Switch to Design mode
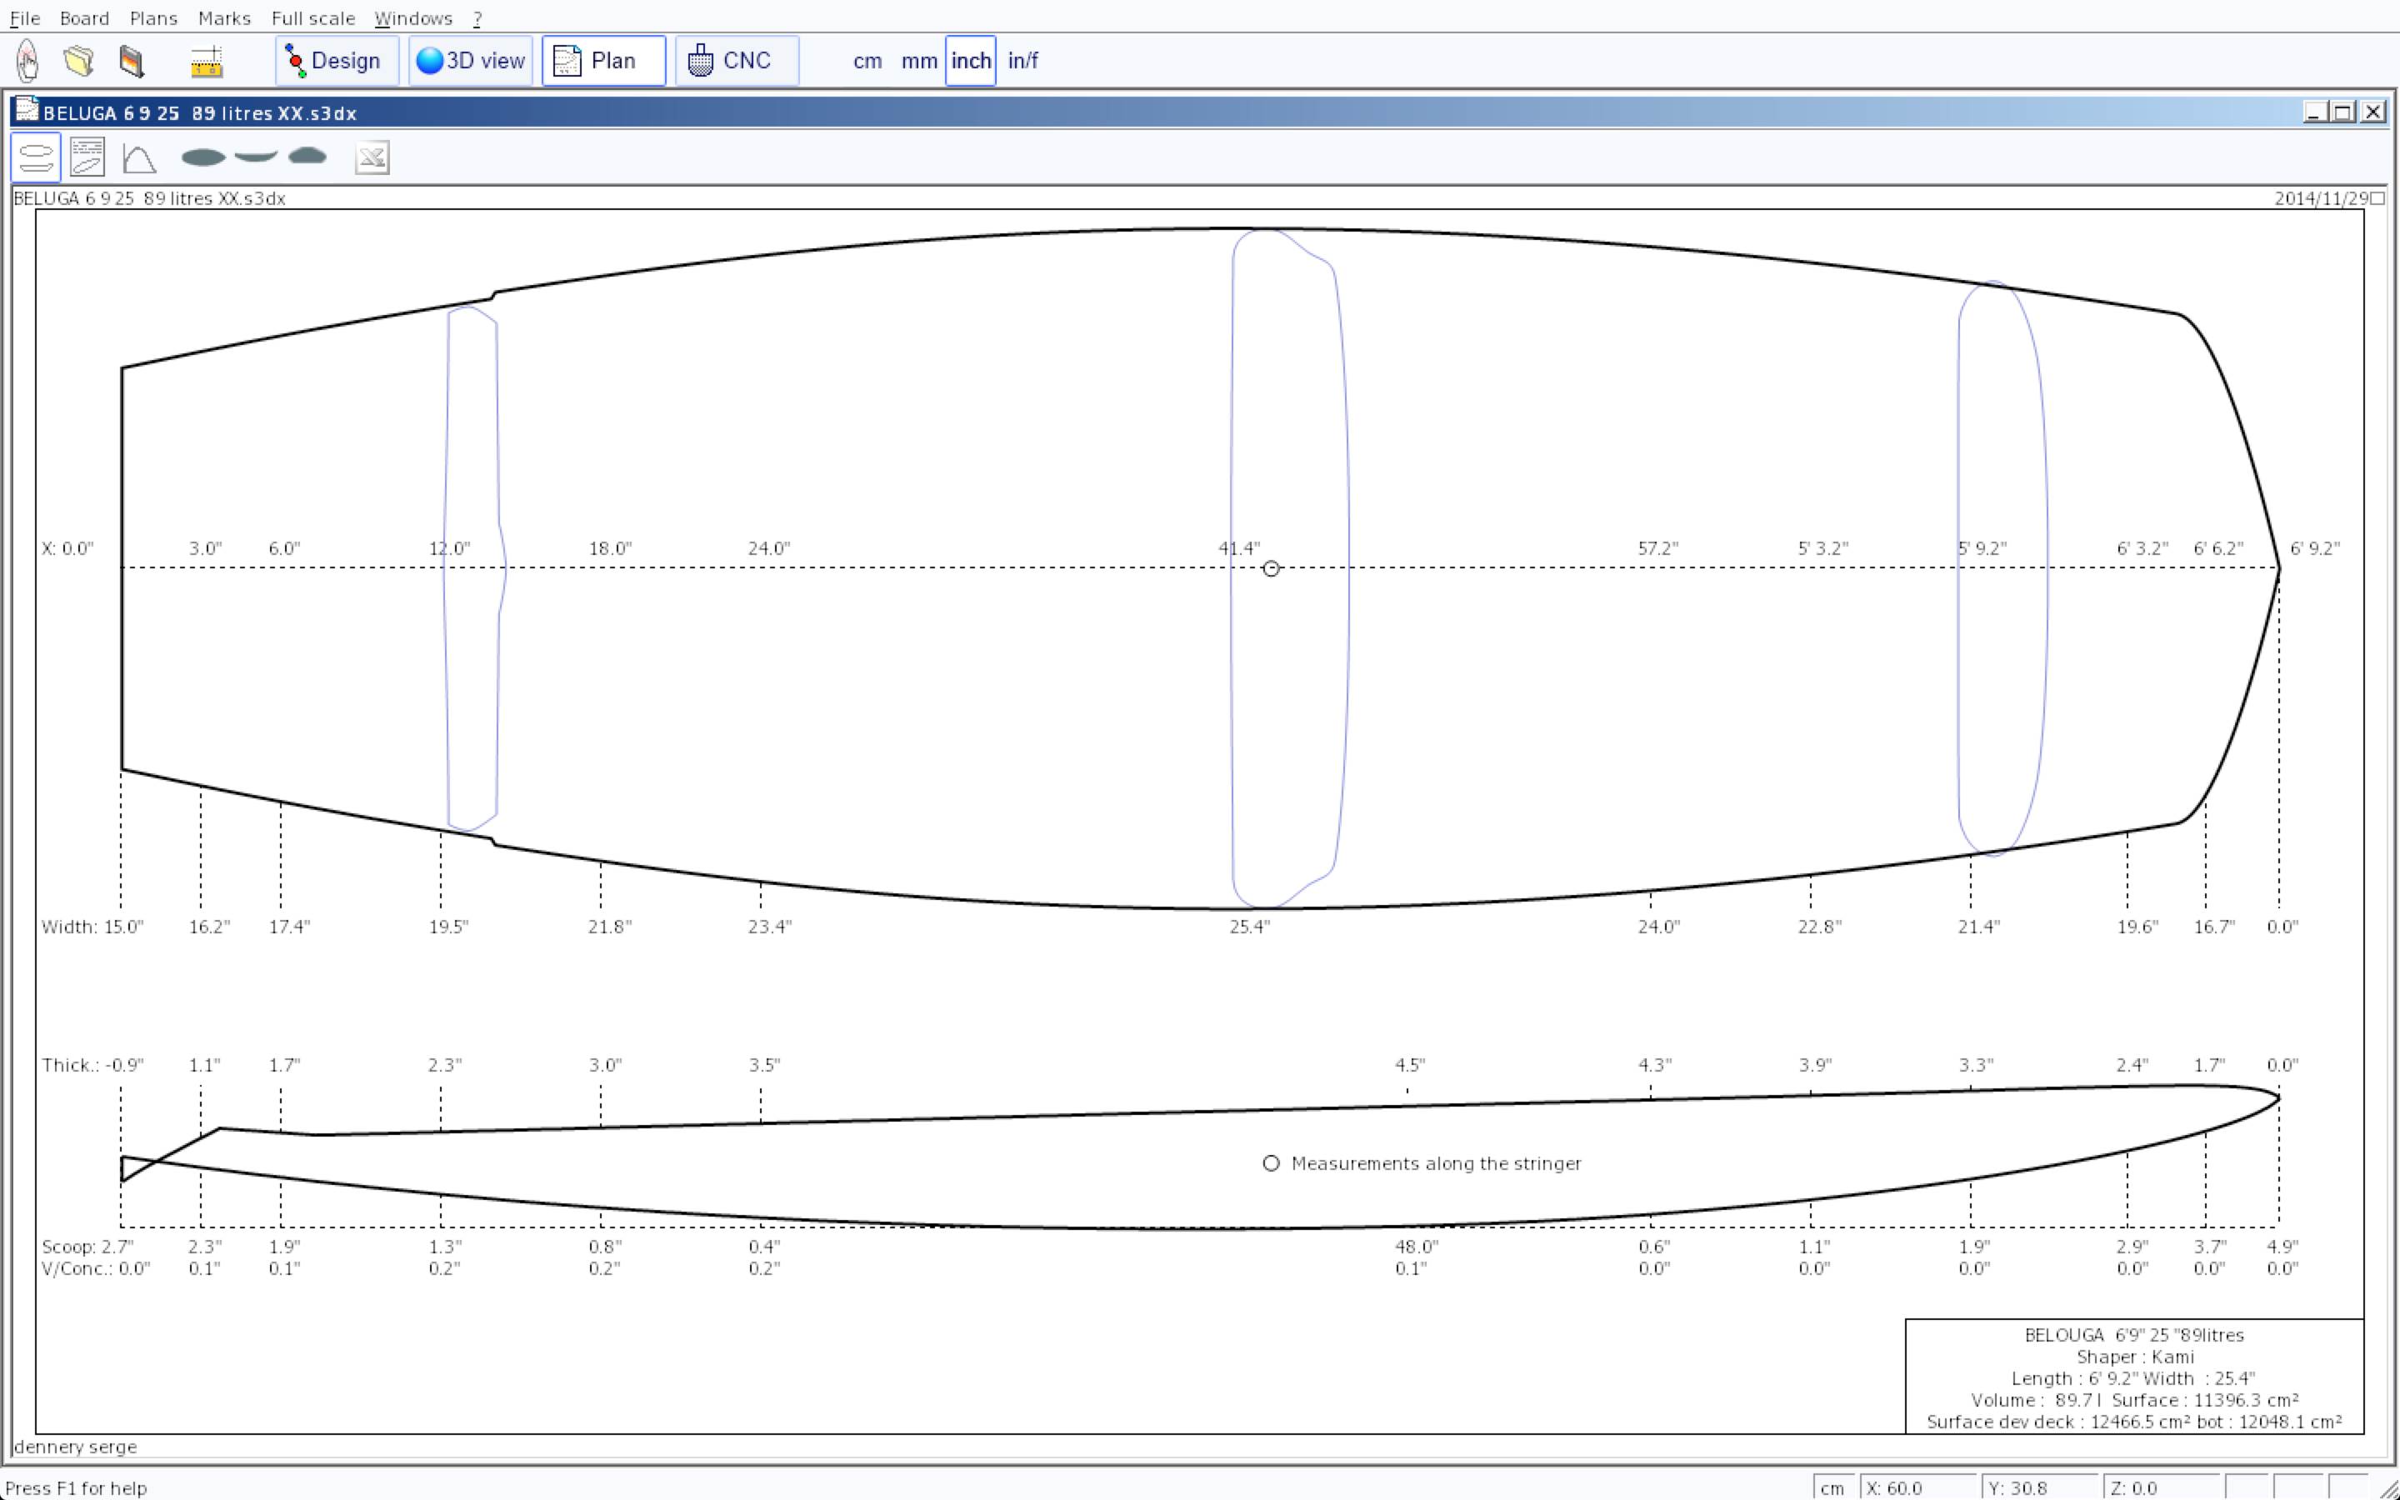This screenshot has height=1500, width=2400. tap(336, 61)
